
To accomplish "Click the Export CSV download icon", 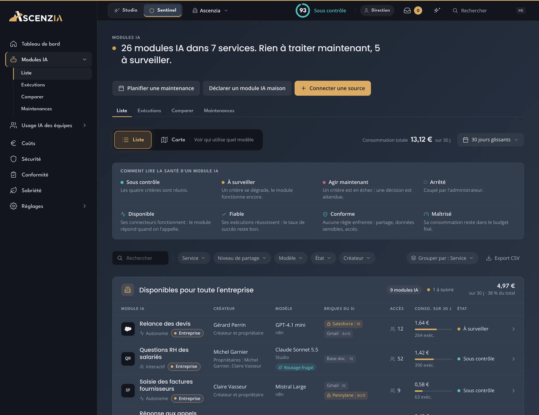I will click(x=489, y=258).
